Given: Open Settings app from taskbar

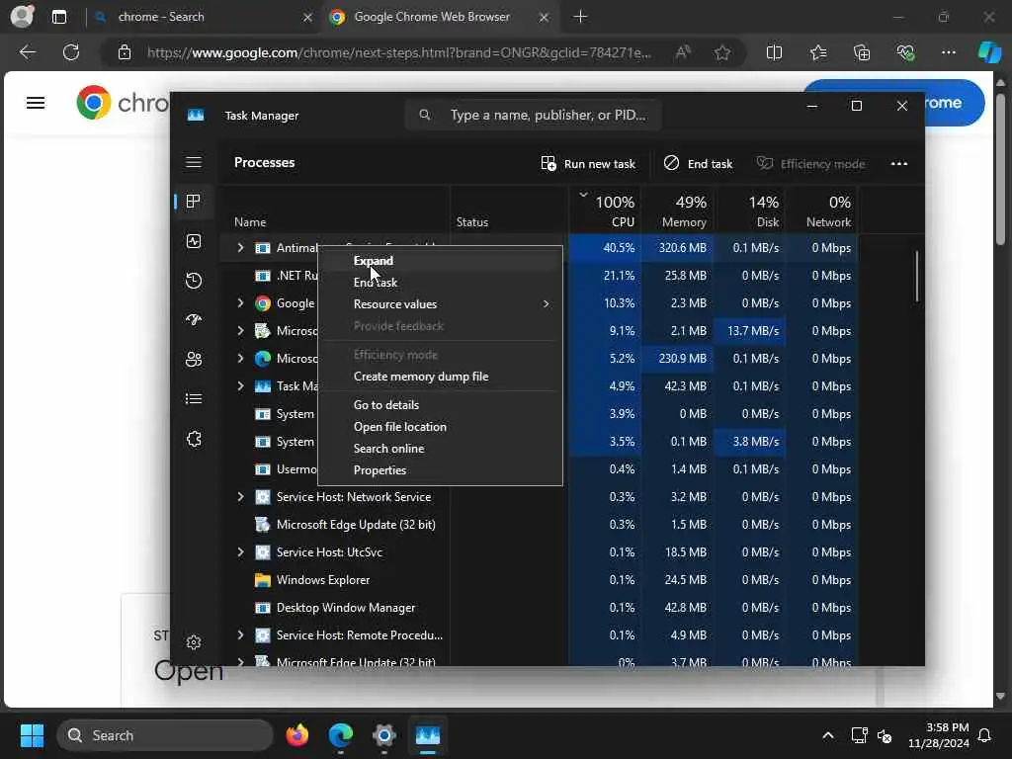Looking at the screenshot, I should pos(384,735).
